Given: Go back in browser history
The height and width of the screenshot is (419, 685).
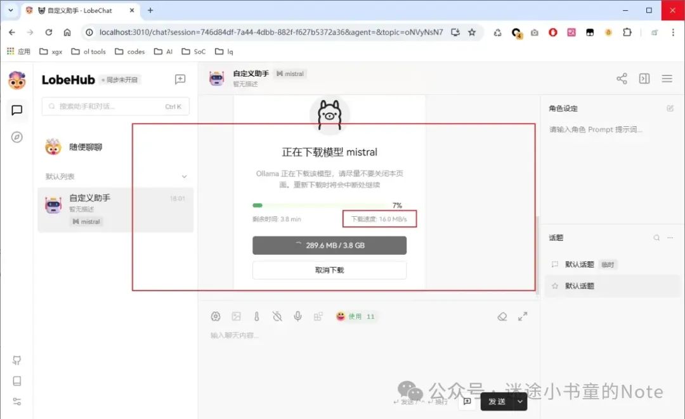Looking at the screenshot, I should coord(12,32).
